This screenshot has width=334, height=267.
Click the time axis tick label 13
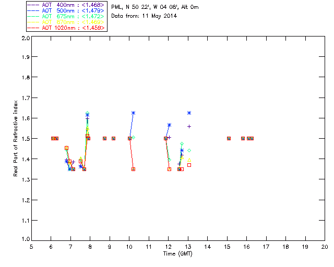click(x=188, y=247)
